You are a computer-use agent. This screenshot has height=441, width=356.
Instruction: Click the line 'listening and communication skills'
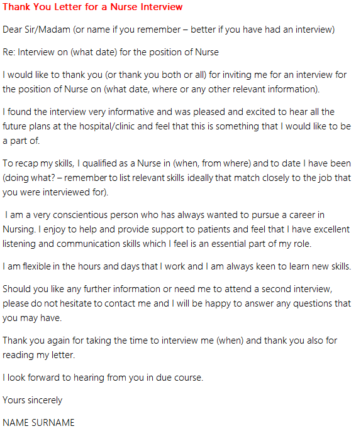157,244
